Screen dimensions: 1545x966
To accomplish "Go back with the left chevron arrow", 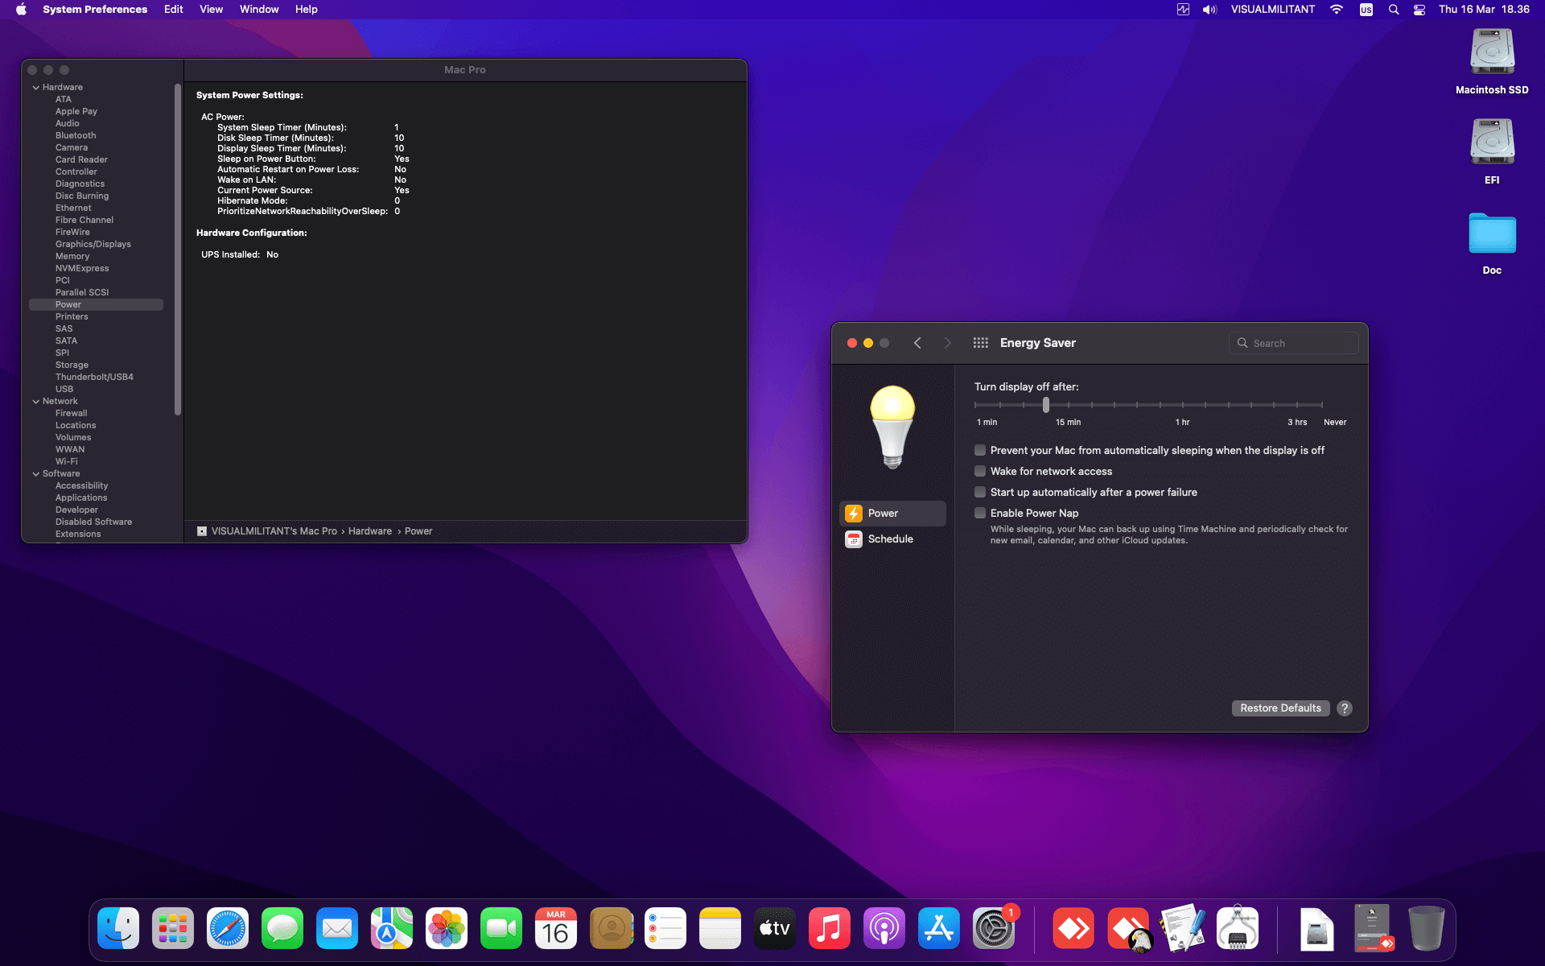I will pyautogui.click(x=917, y=343).
